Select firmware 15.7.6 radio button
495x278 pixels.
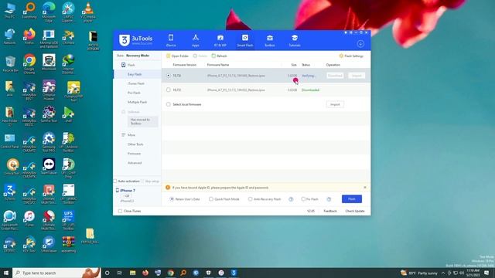[x=169, y=76]
